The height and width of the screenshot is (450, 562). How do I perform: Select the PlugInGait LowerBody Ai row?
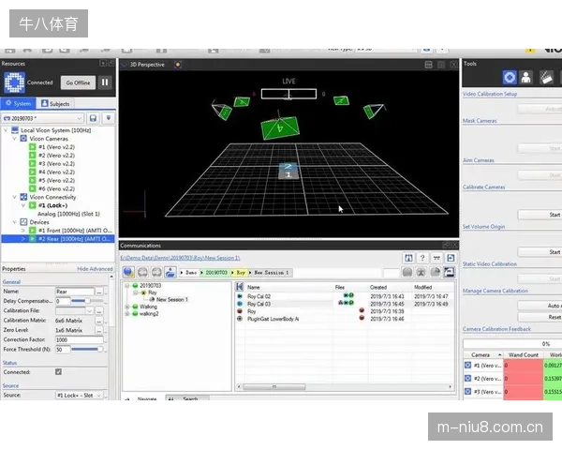[344, 319]
